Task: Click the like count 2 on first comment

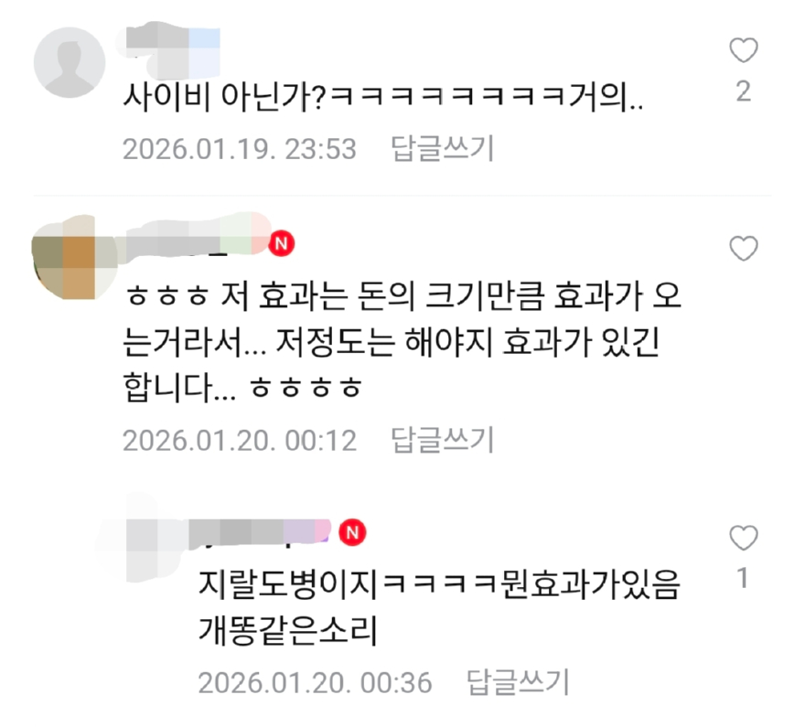Action: [x=744, y=91]
